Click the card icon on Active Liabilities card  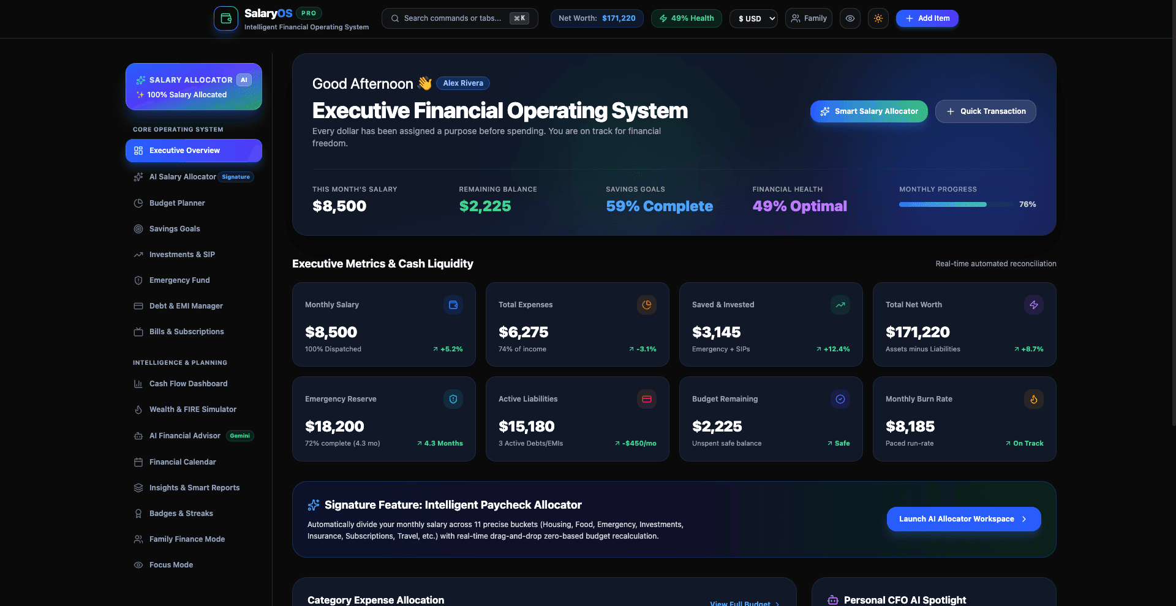[647, 399]
